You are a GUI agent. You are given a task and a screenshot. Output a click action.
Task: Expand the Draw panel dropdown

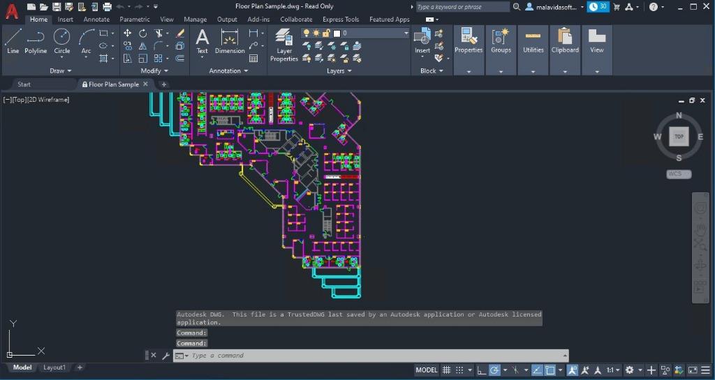60,70
